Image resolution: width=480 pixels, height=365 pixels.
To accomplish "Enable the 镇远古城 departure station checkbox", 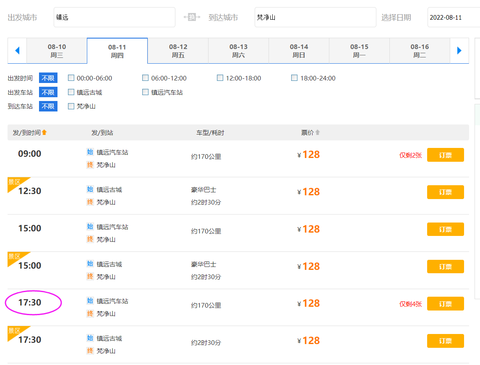I will click(x=71, y=92).
